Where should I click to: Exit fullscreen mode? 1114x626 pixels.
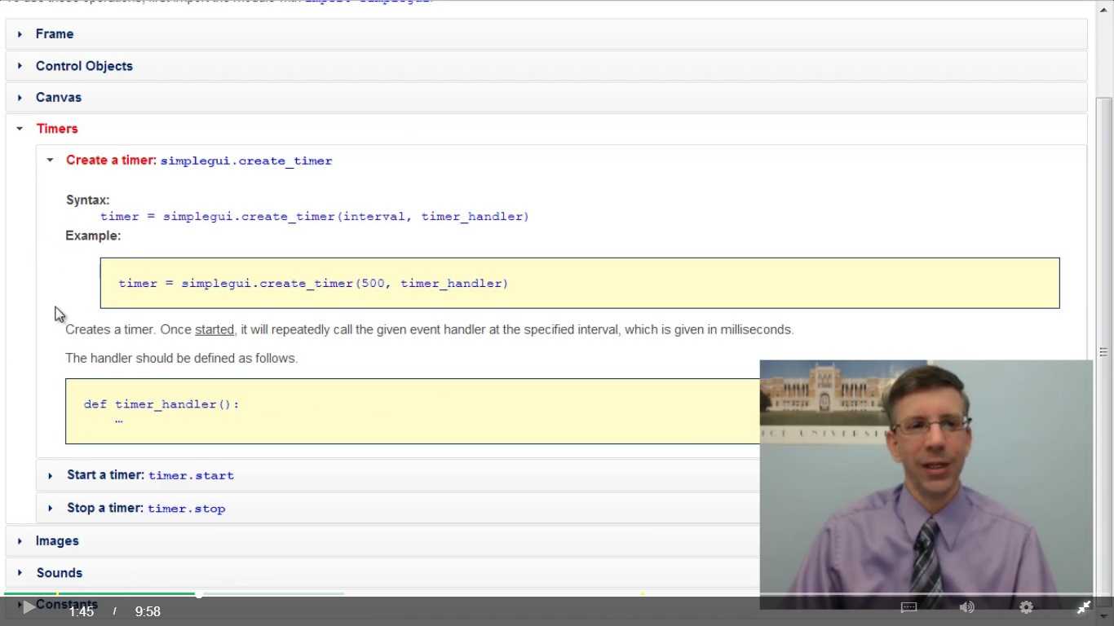click(1084, 607)
